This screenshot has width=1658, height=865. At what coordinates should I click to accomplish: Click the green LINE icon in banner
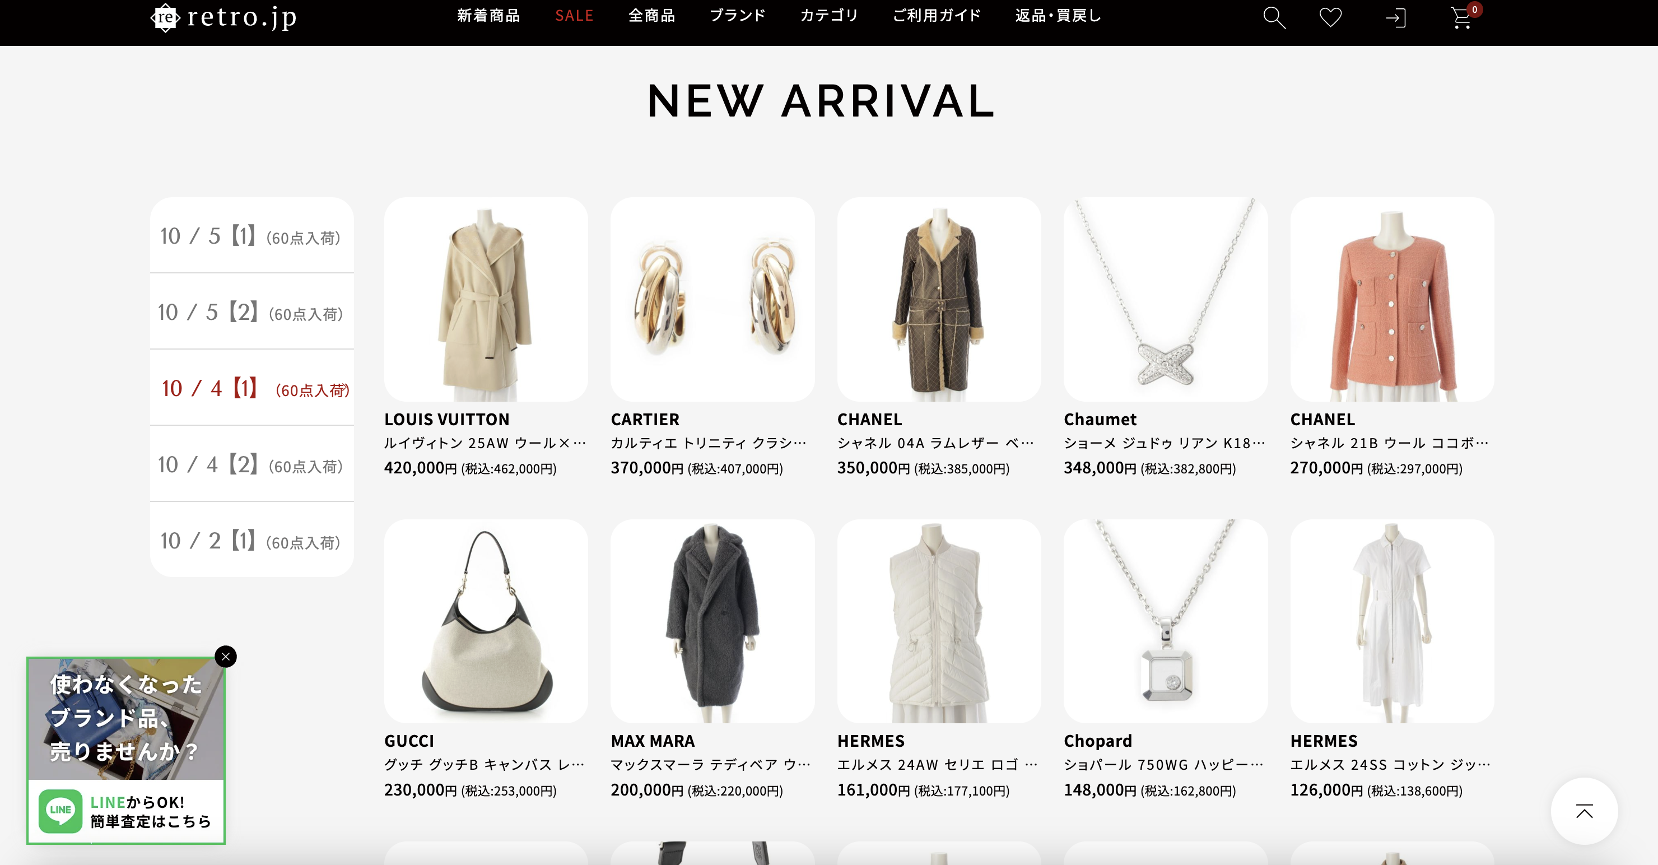tap(60, 811)
